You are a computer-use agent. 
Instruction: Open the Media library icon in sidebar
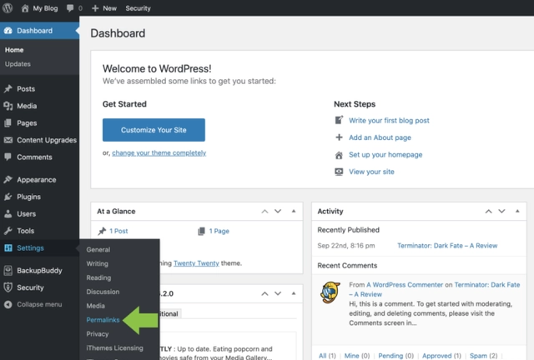(8, 106)
